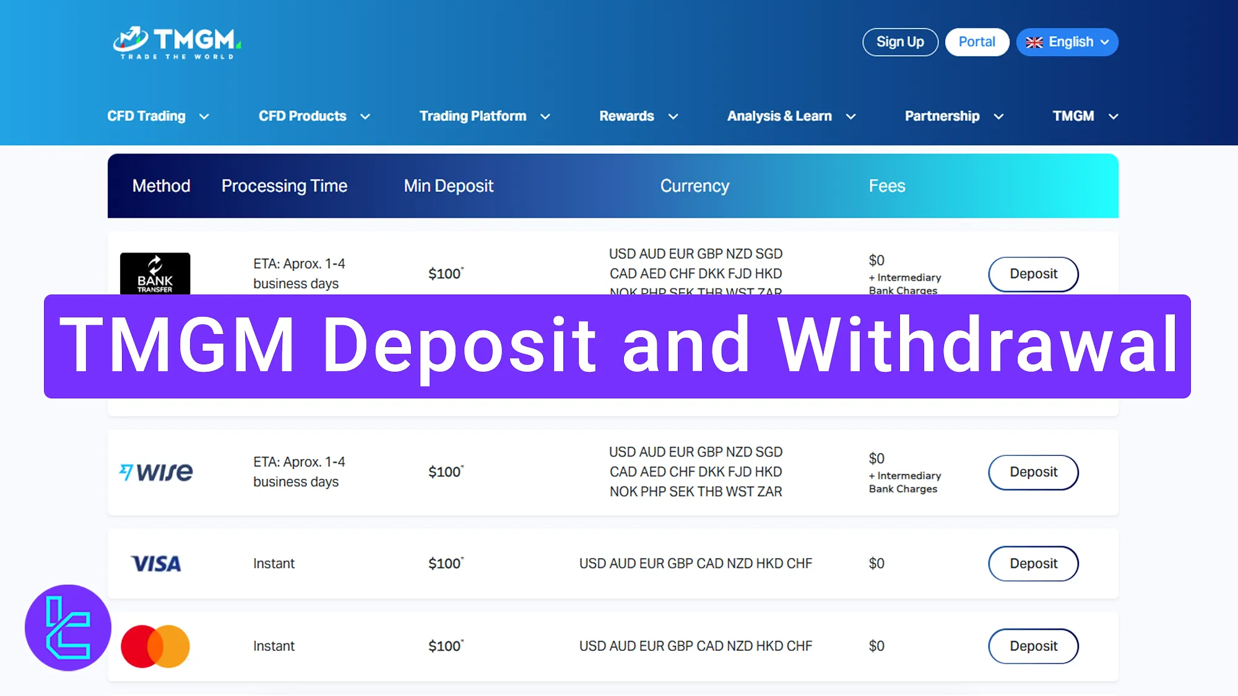Click the $100 min deposit in Bank Transfer row
Viewport: 1238px width, 696px height.
coord(446,273)
